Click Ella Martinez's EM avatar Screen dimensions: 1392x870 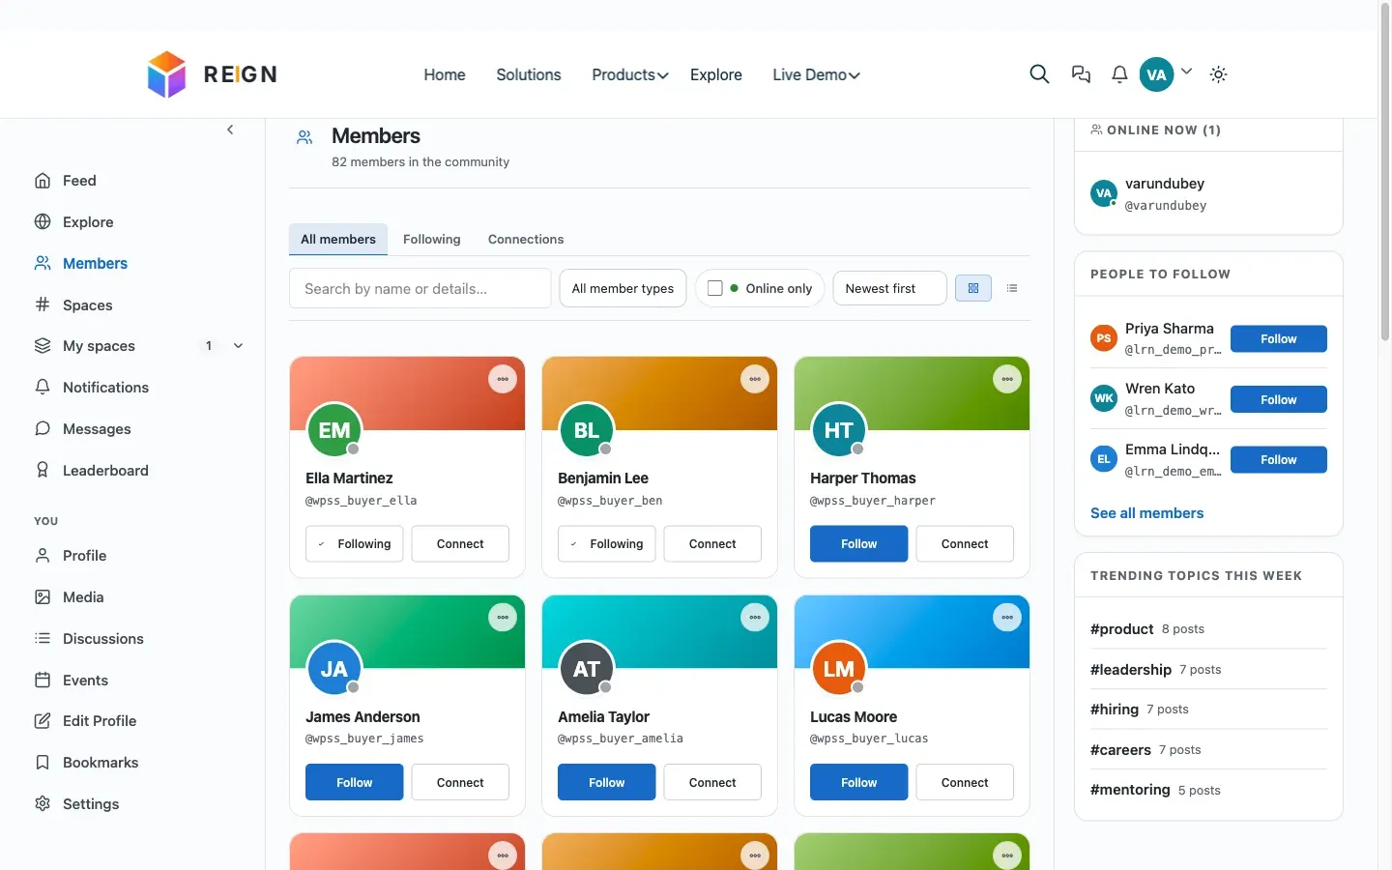[x=334, y=430]
